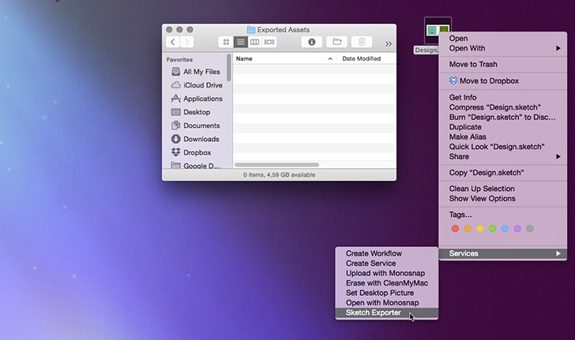Choose Erase with CleanMyMac
This screenshot has height=340, width=575.
pos(387,283)
